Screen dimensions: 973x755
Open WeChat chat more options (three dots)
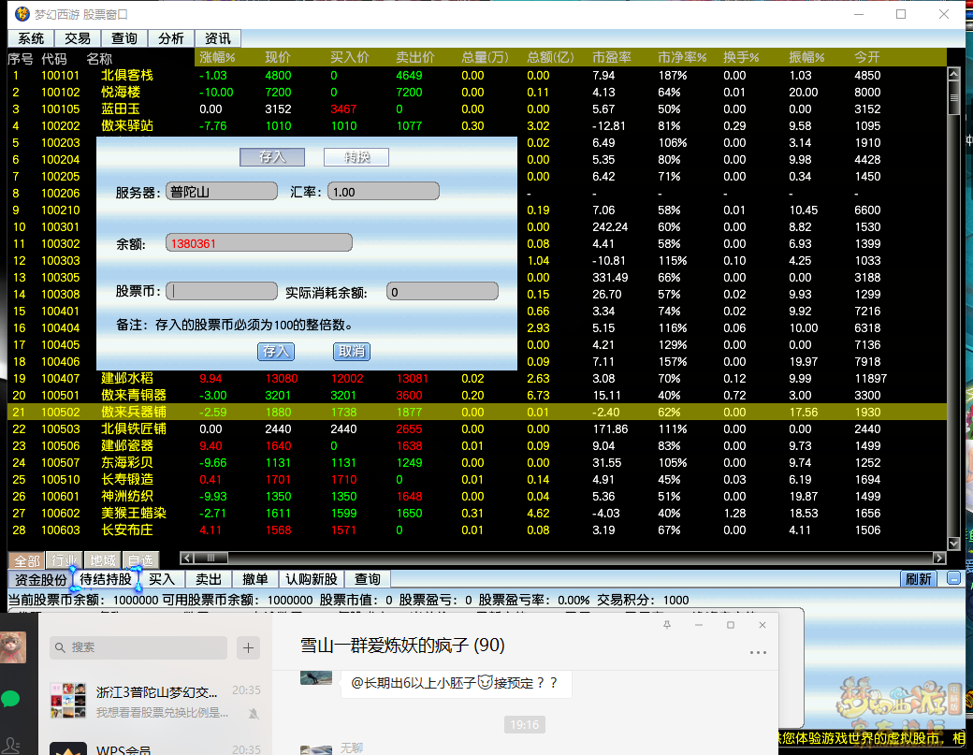pos(758,653)
